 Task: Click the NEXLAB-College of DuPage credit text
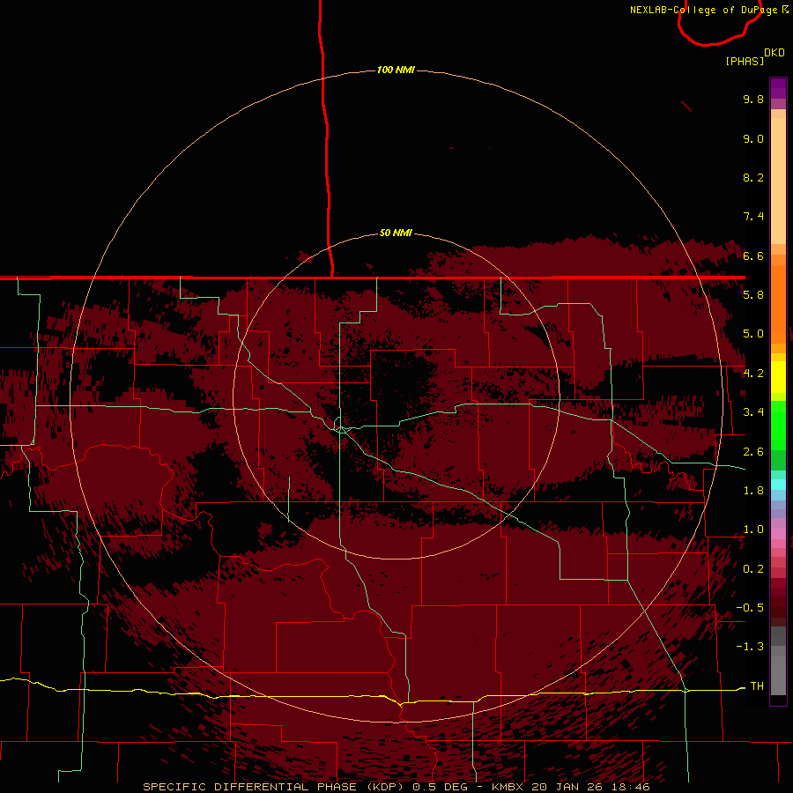pyautogui.click(x=703, y=10)
